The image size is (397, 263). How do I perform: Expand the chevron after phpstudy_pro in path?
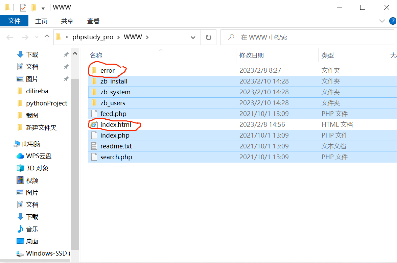[x=118, y=38]
